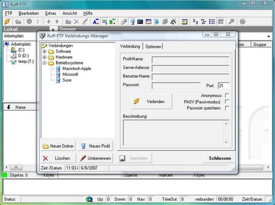Click the greyed folder icon next to connect
The image size is (275, 205).
pyautogui.click(x=18, y=22)
